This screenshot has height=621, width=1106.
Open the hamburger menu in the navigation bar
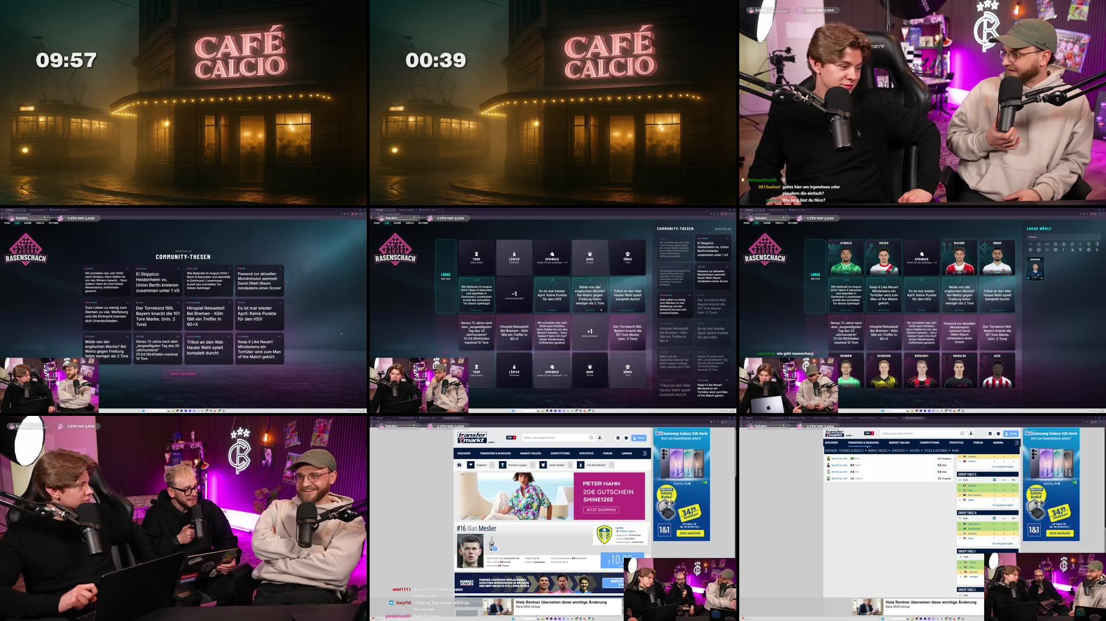click(645, 453)
